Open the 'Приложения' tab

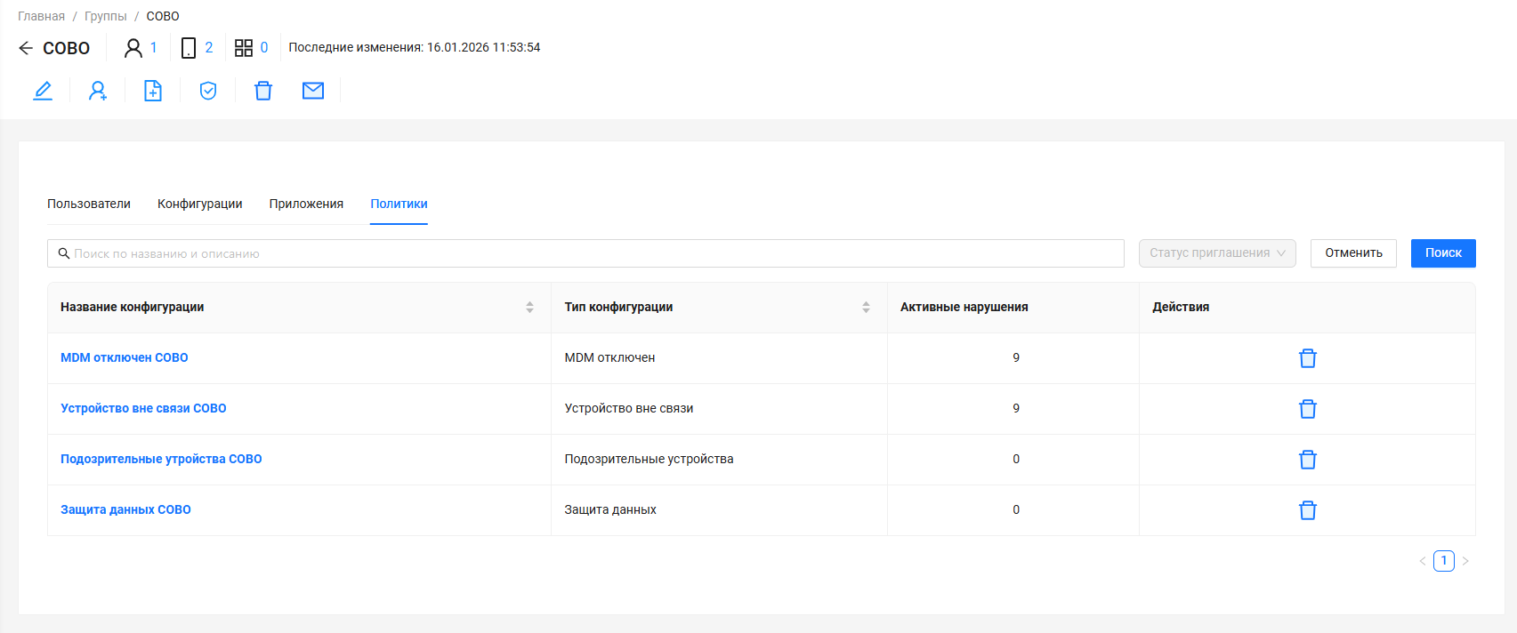(306, 204)
